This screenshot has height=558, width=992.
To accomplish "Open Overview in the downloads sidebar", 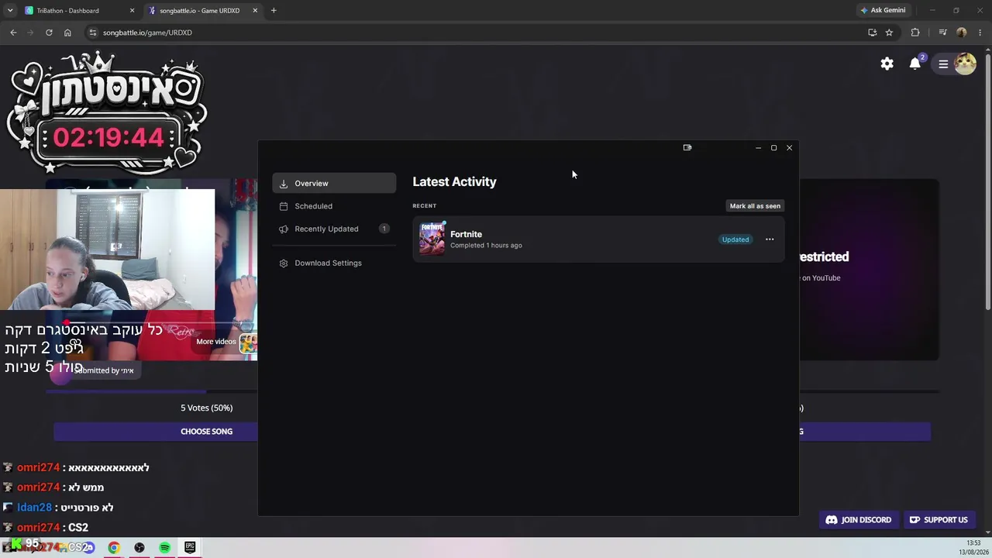I will (334, 184).
